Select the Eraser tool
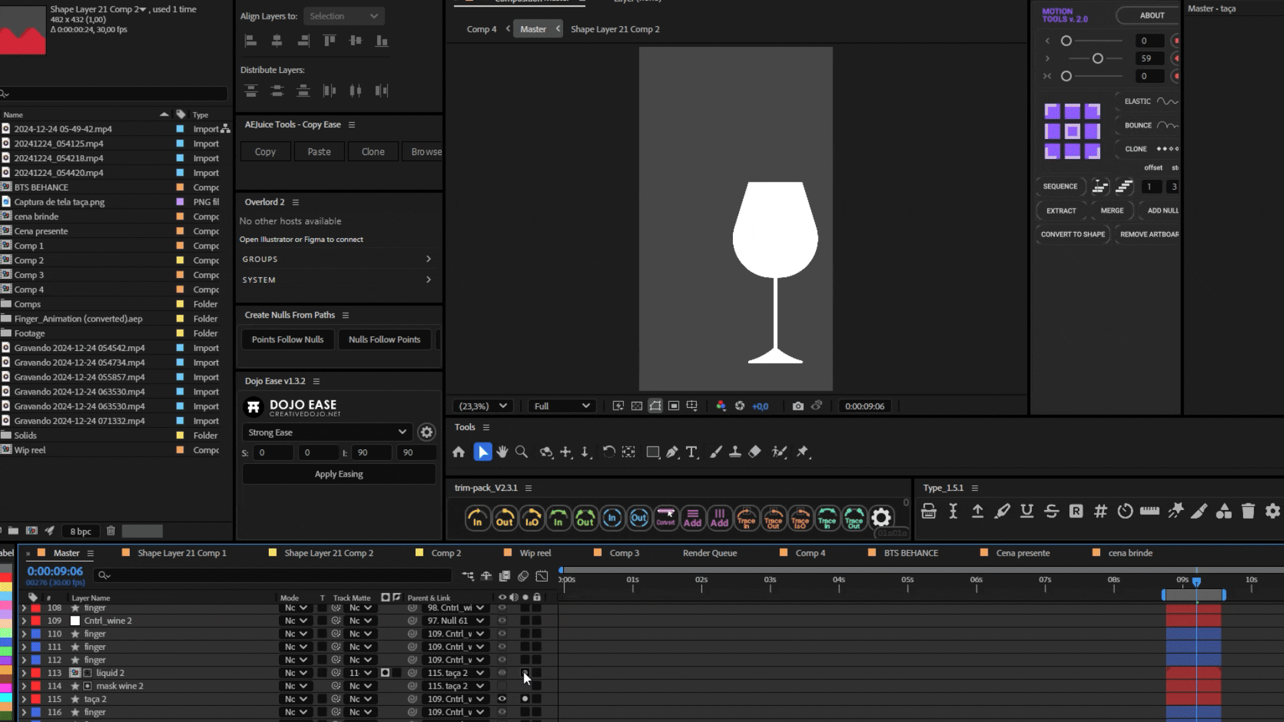Image resolution: width=1284 pixels, height=722 pixels. (x=754, y=453)
